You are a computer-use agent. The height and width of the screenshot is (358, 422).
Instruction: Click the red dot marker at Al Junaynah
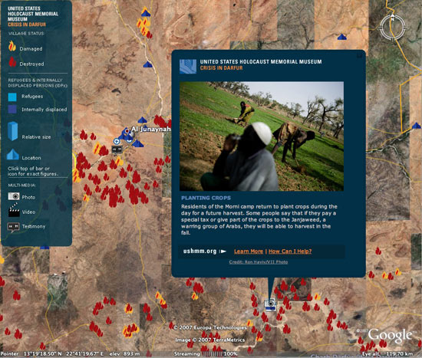pyautogui.click(x=127, y=131)
